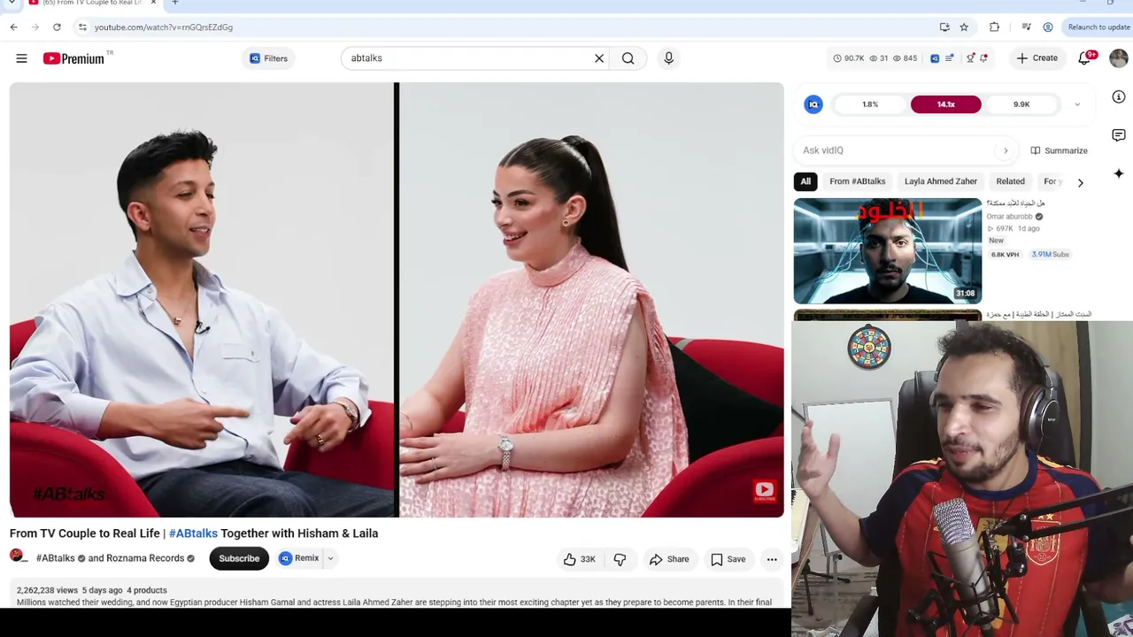Expand the vidIQ score panel chevron

tap(1077, 104)
